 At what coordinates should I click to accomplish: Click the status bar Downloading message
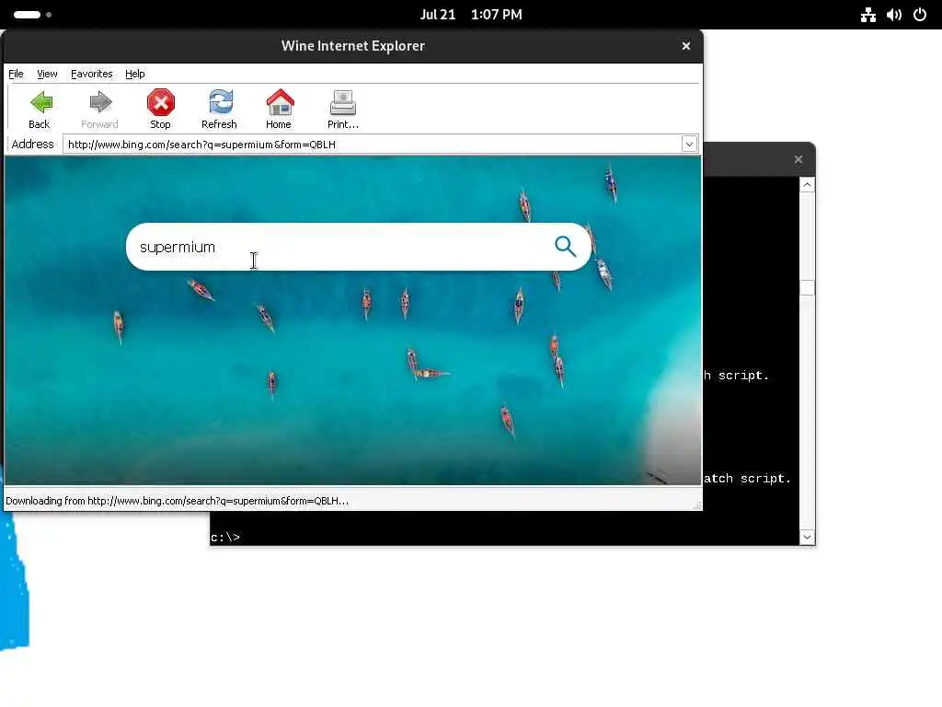178,501
